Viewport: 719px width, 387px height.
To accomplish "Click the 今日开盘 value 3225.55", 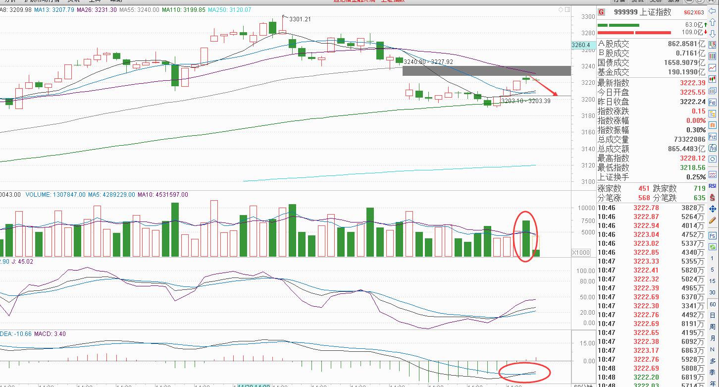I will [x=693, y=92].
